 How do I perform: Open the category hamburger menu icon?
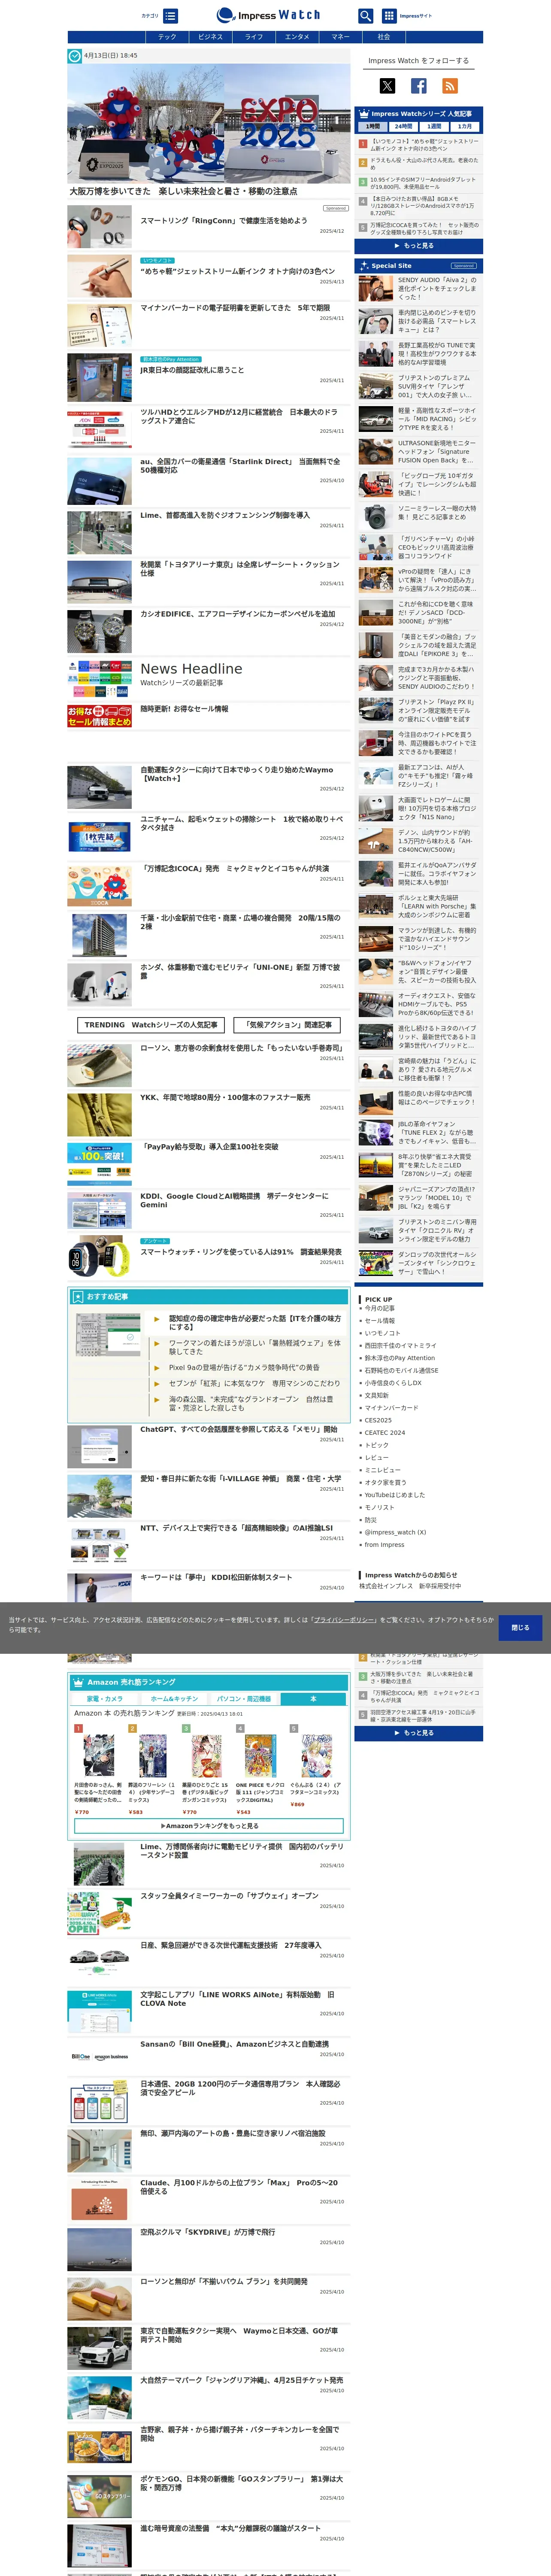pos(171,16)
